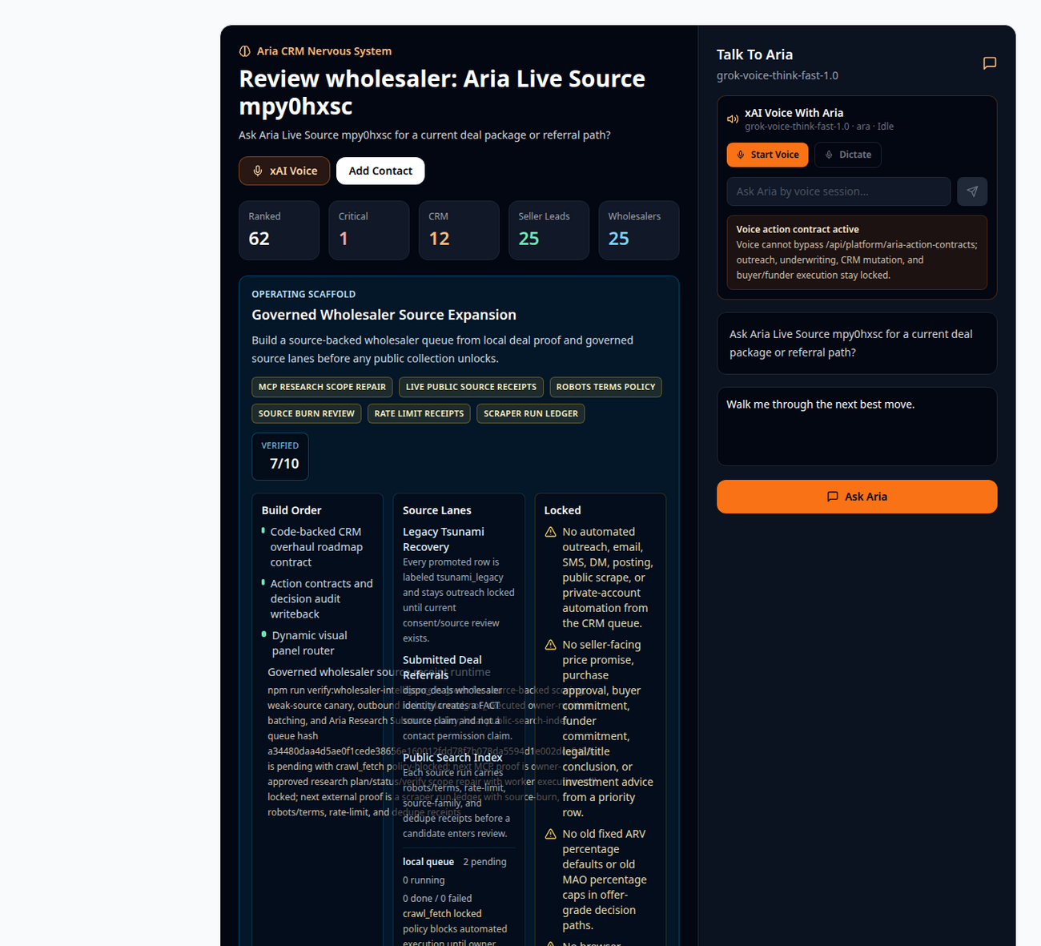Click the Ask Aria Live Source prompt card
1041x946 pixels.
click(x=857, y=344)
